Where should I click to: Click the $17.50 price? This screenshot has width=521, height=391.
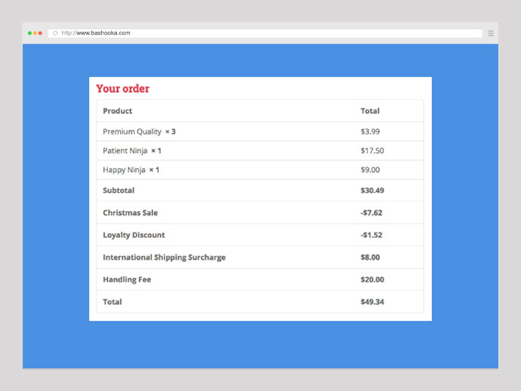click(372, 151)
